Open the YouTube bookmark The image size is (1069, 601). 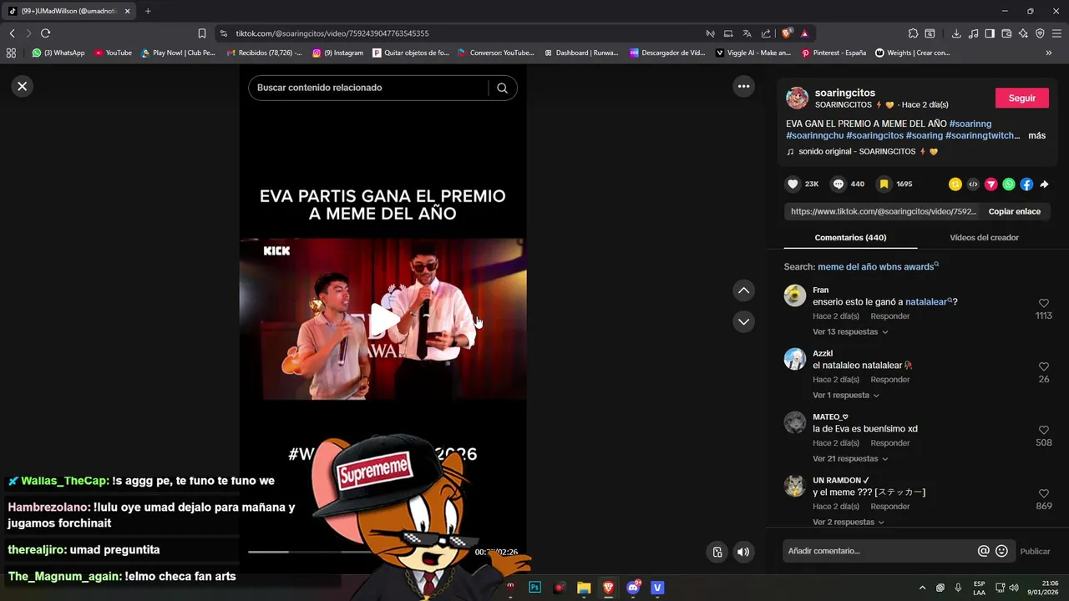(x=113, y=53)
